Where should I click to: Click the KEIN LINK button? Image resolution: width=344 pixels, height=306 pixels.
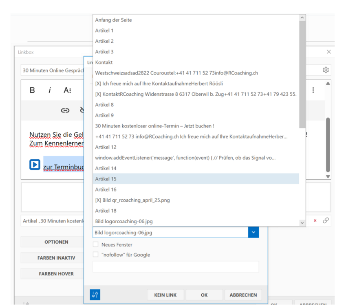pos(165,295)
